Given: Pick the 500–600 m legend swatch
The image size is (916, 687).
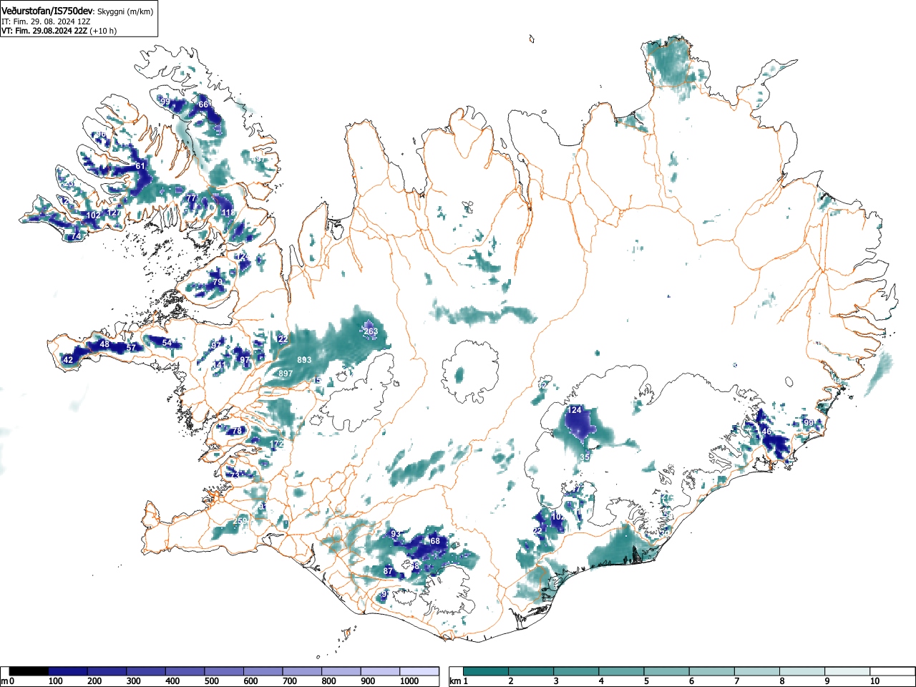Looking at the screenshot, I should 224,671.
